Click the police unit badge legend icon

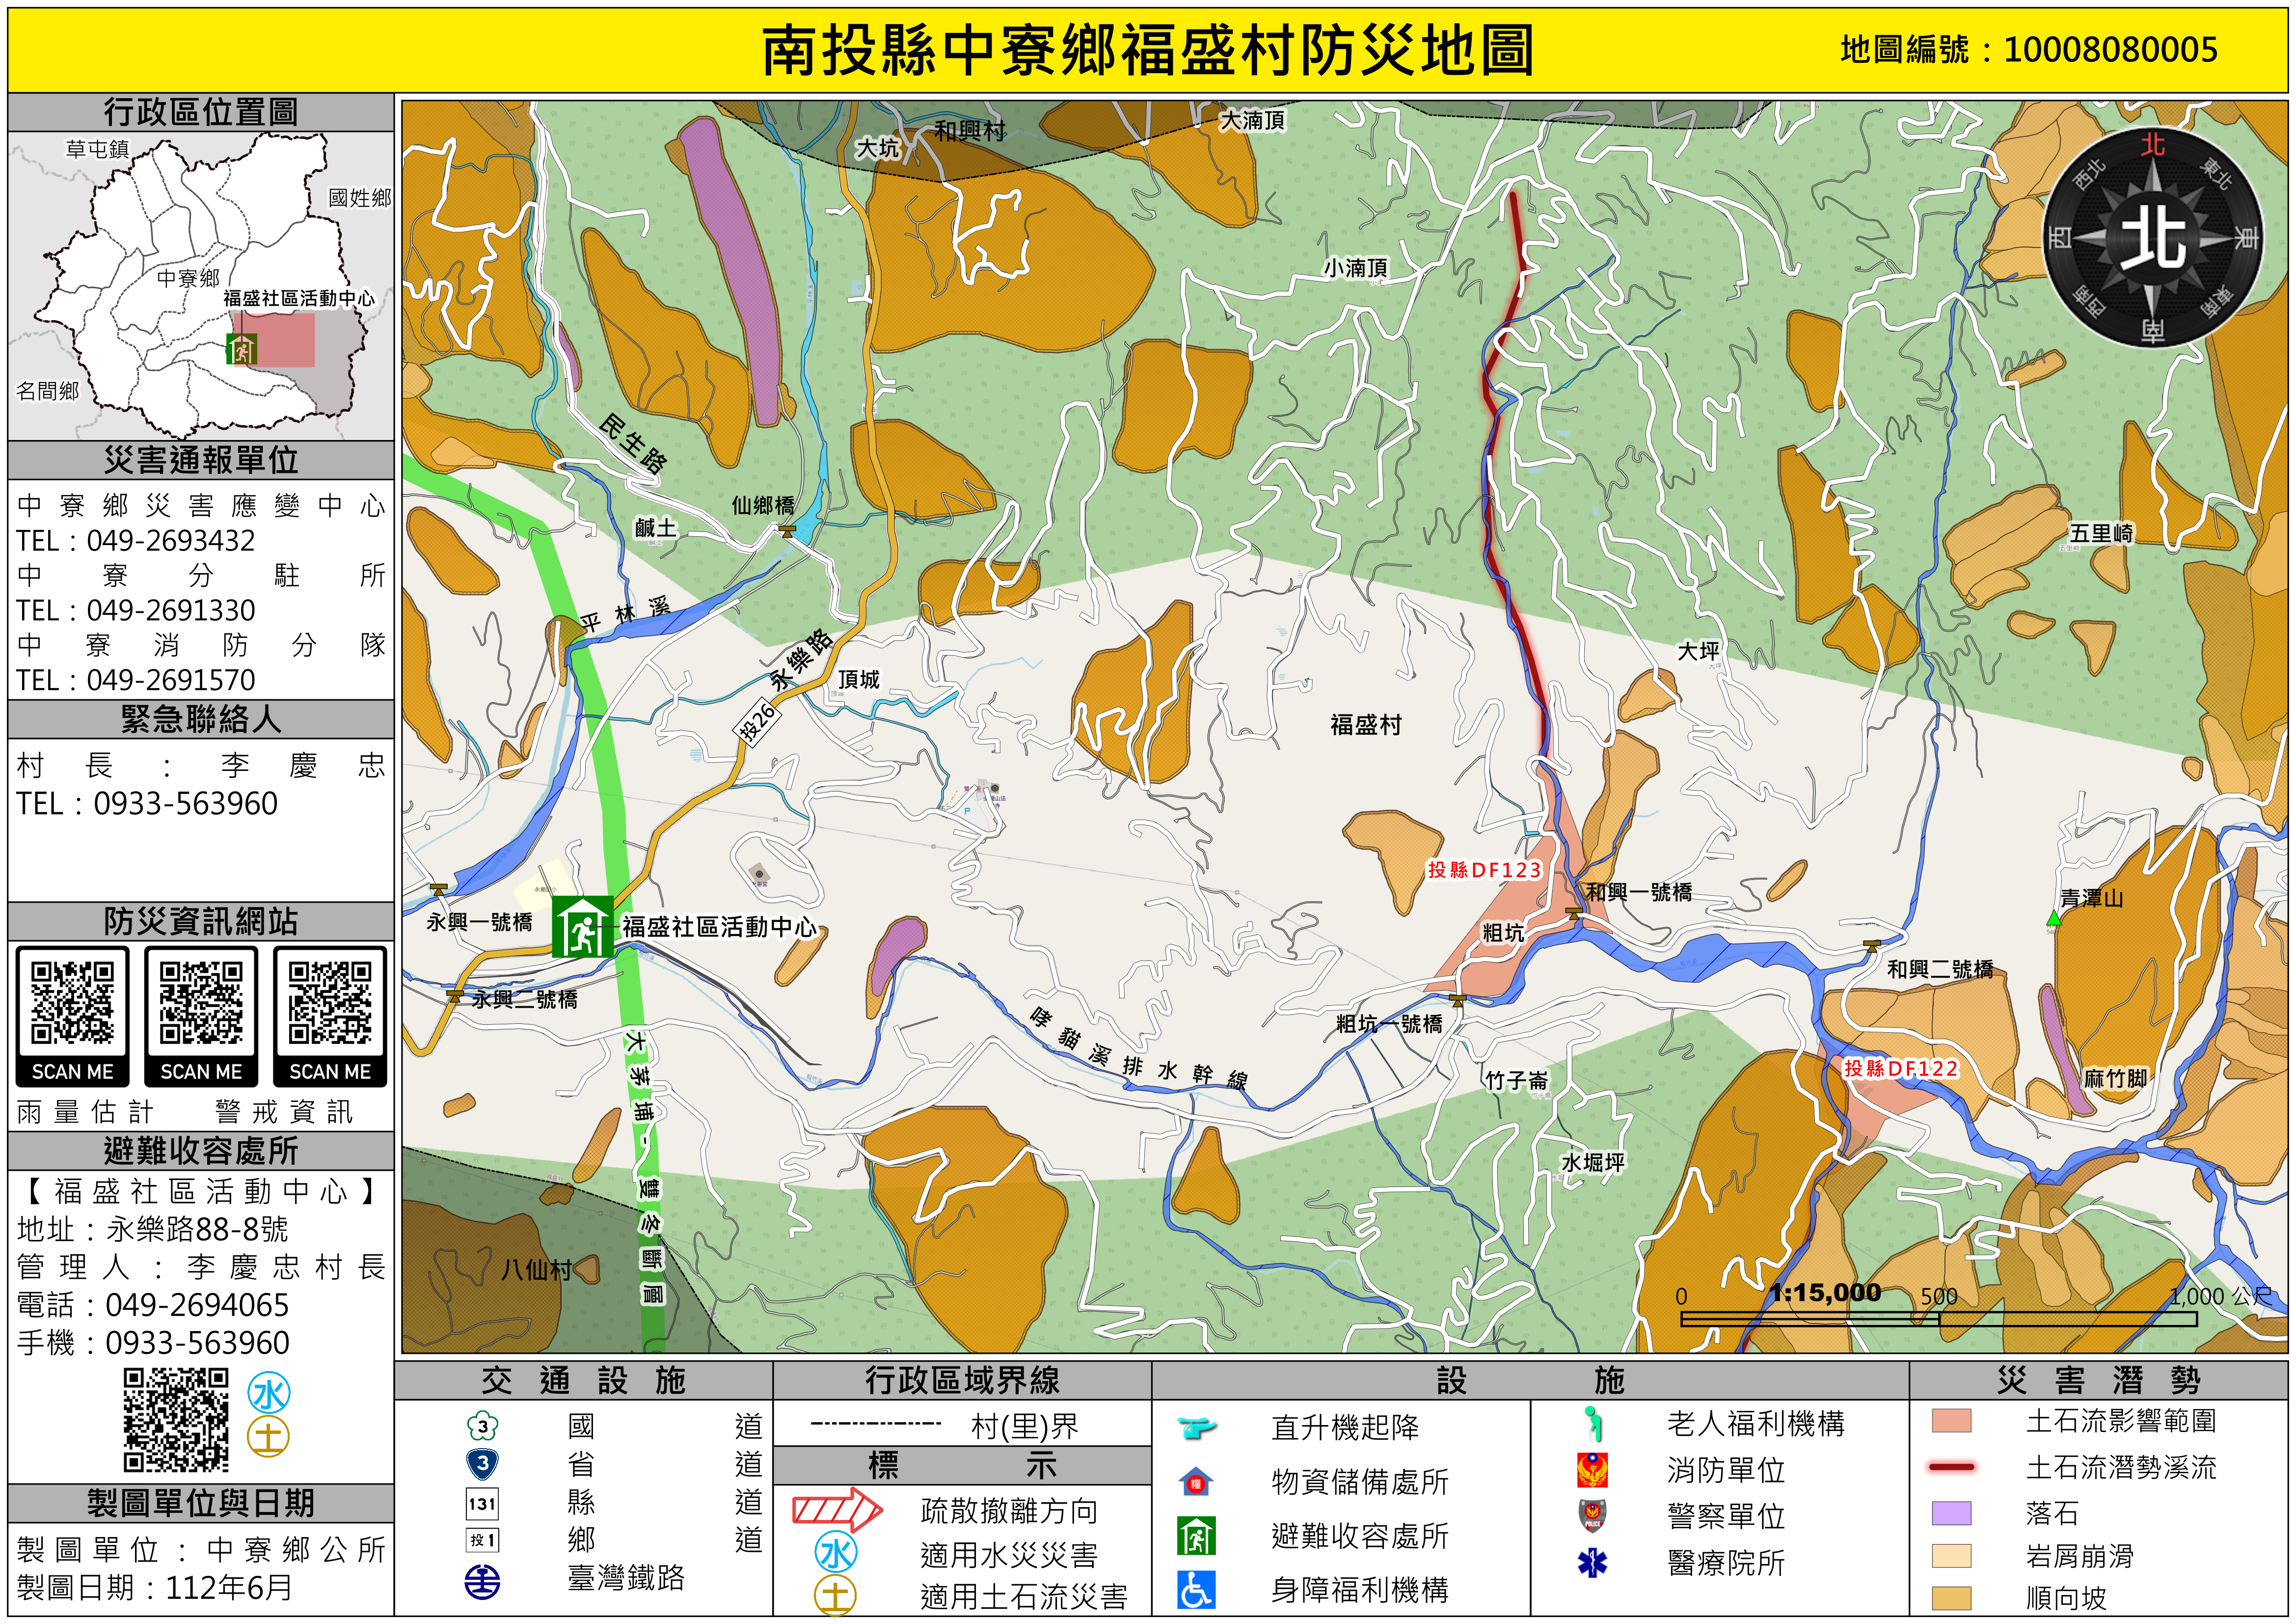point(1592,1515)
